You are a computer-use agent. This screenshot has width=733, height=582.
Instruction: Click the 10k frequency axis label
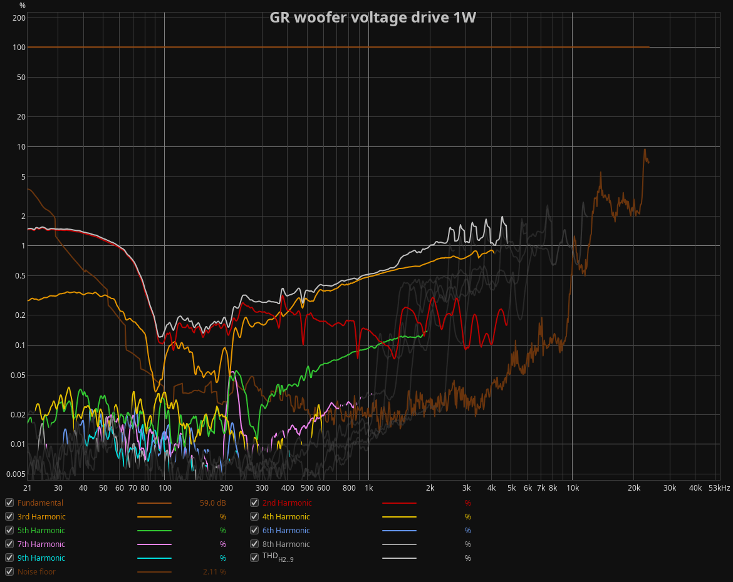[x=573, y=488]
